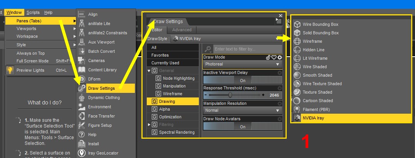Click the Wireframe sphere icon
The width and height of the screenshot is (415, 158).
click(x=297, y=41)
